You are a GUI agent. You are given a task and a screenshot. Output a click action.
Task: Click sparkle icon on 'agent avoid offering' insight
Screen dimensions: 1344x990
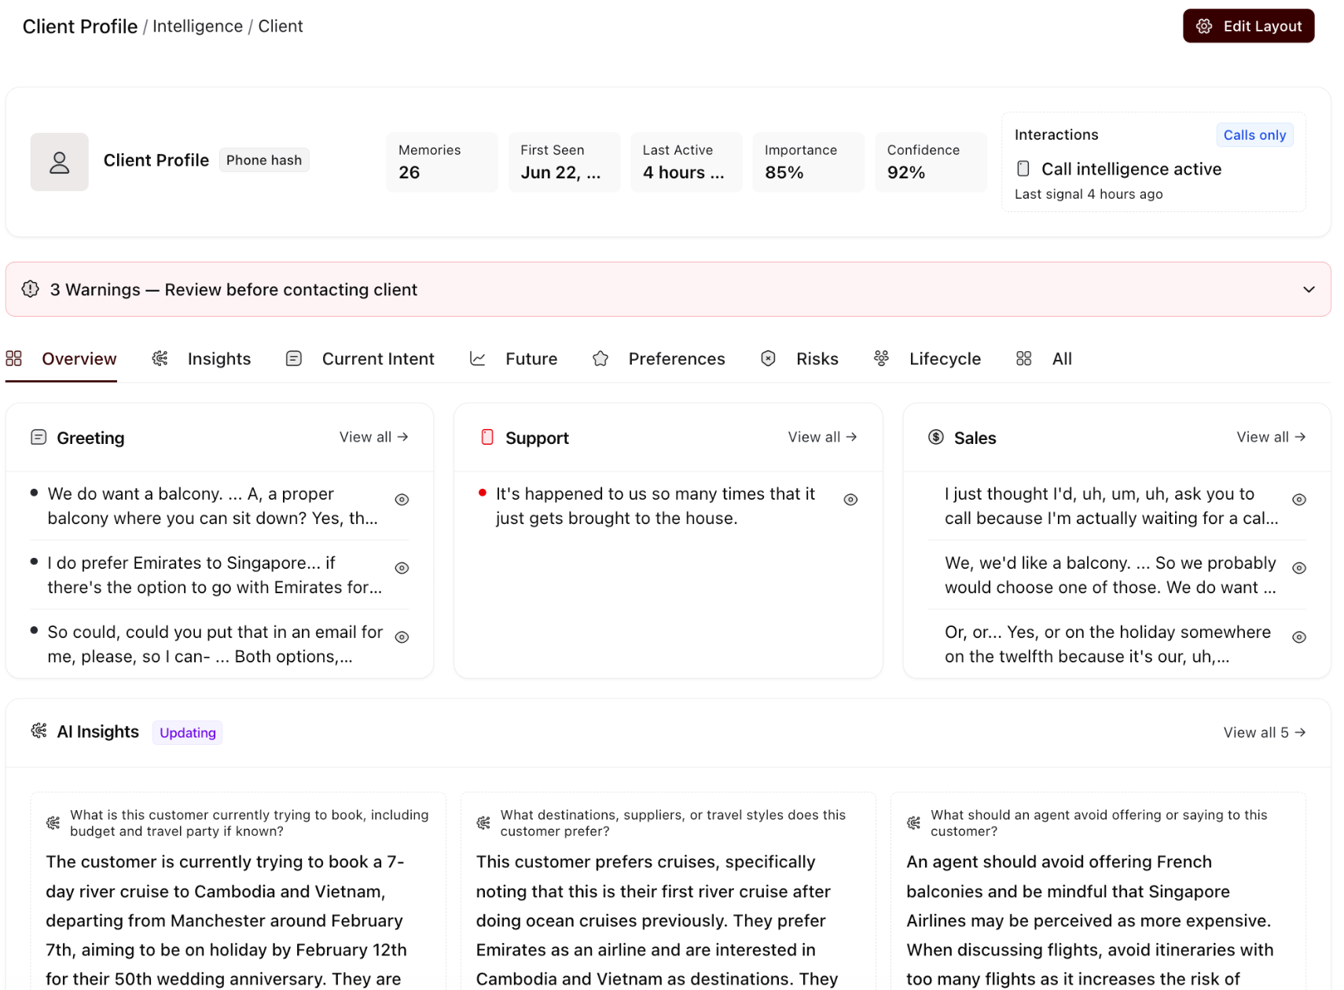pyautogui.click(x=913, y=823)
